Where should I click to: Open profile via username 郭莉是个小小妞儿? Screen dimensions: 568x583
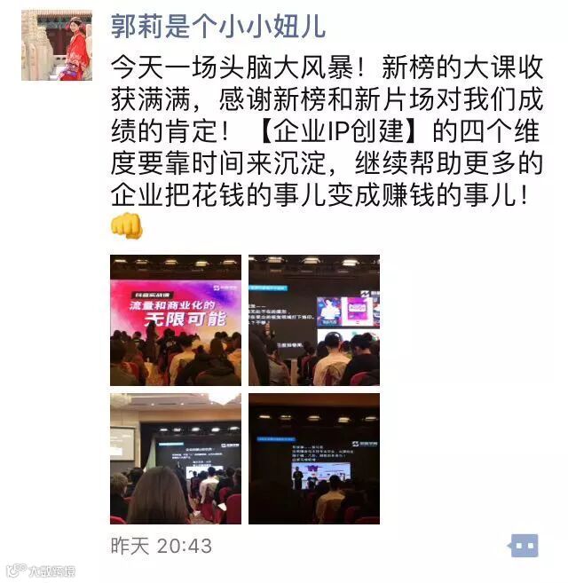coord(218,26)
